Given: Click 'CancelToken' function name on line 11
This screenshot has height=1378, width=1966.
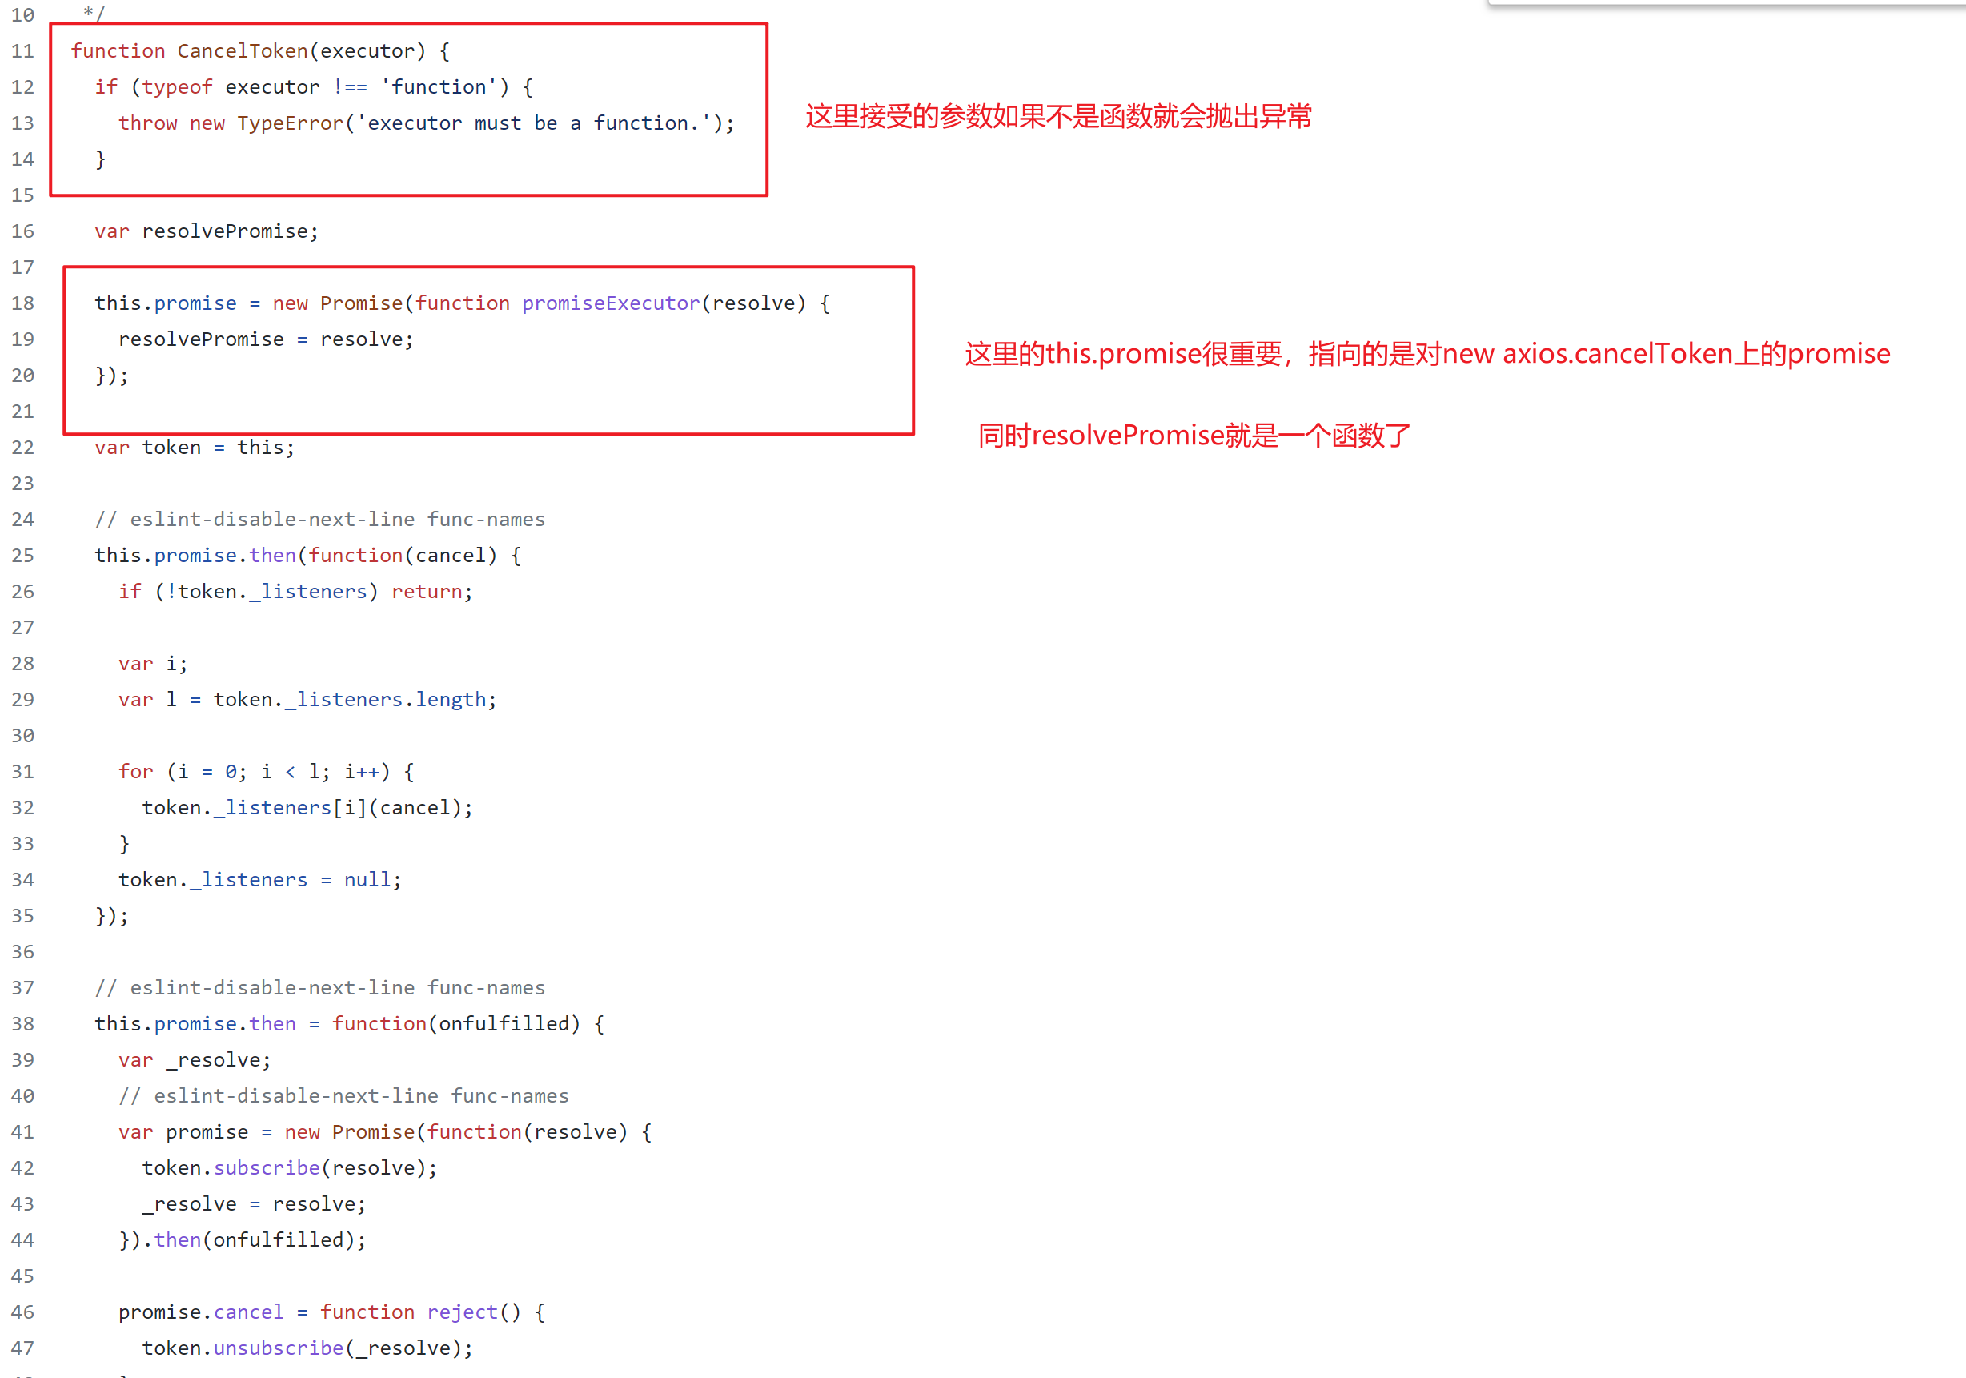Looking at the screenshot, I should point(243,51).
